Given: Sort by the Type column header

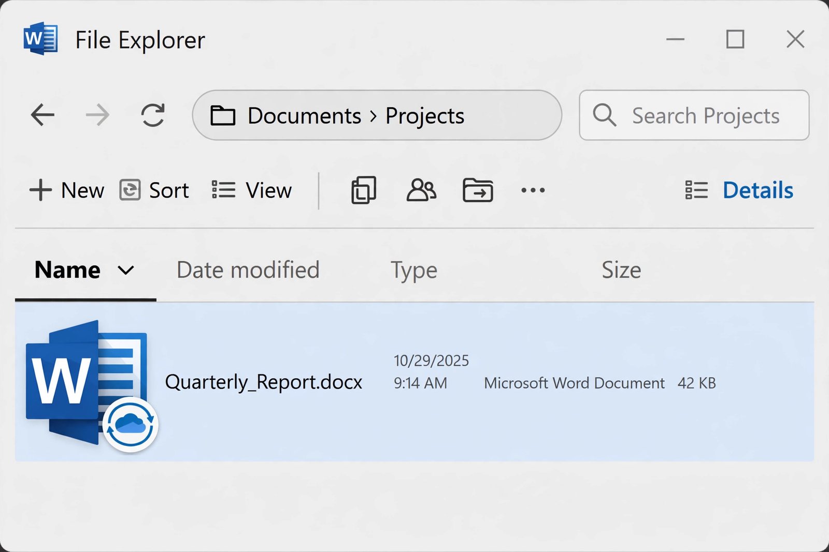Looking at the screenshot, I should point(414,271).
